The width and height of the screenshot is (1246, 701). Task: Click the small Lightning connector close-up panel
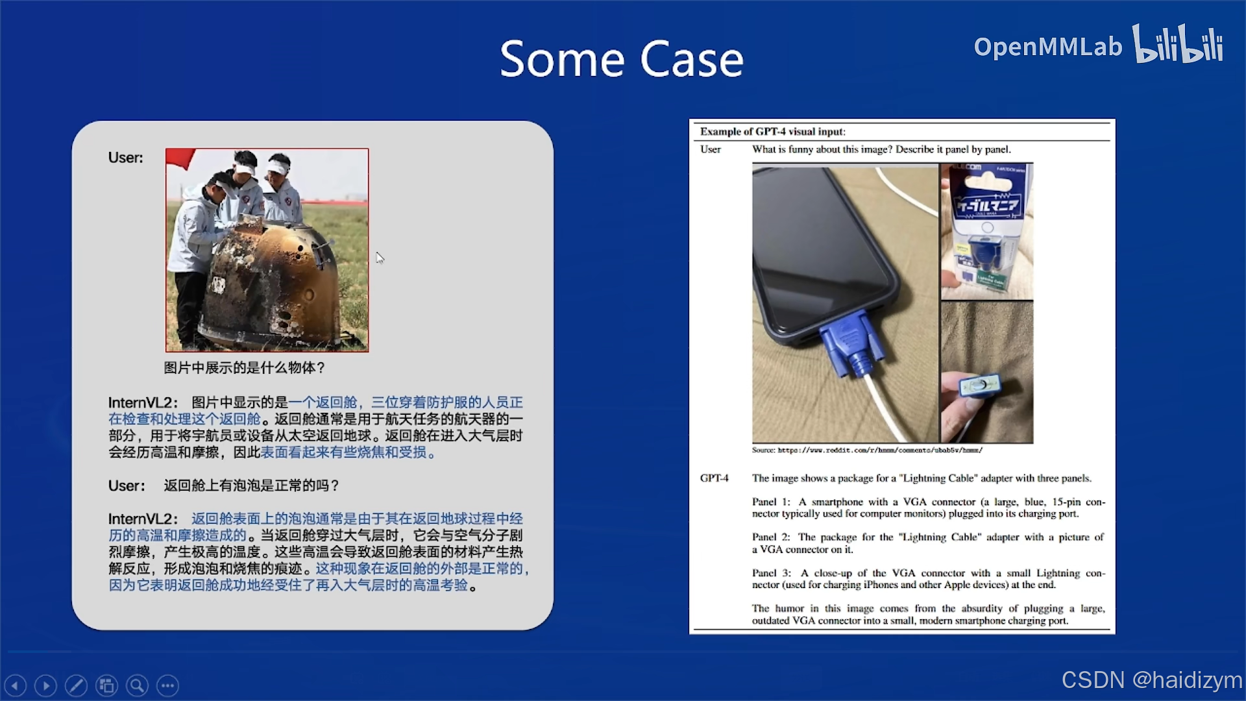pos(986,373)
